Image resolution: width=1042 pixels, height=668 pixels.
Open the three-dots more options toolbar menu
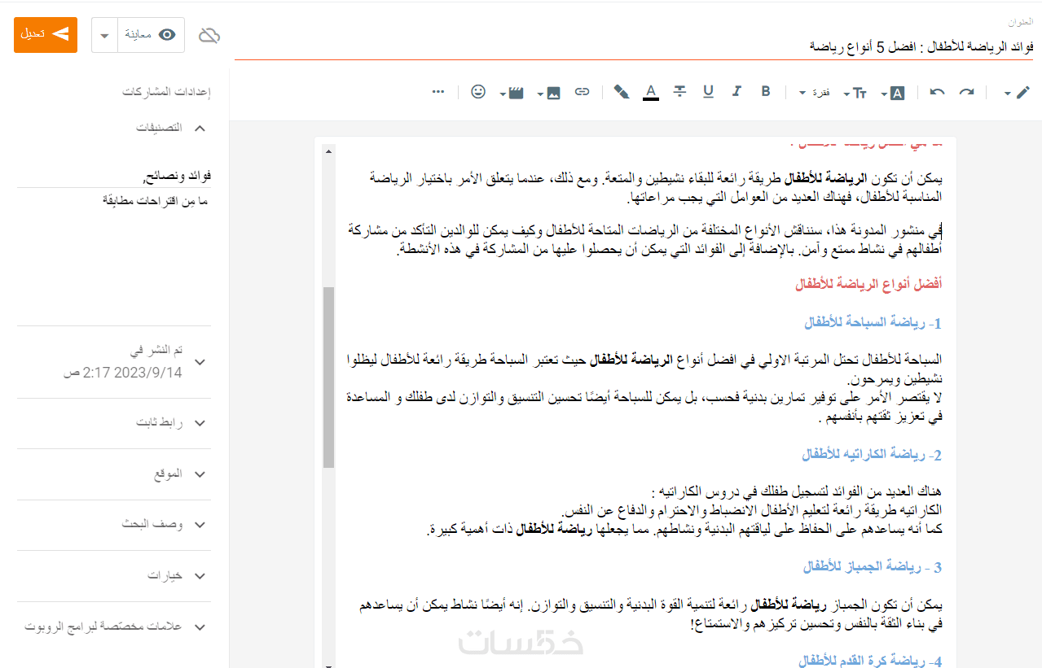point(438,92)
